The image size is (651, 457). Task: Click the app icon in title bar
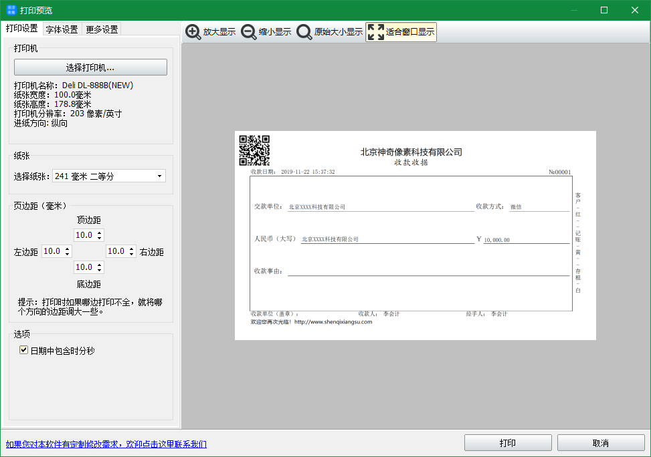[11, 10]
